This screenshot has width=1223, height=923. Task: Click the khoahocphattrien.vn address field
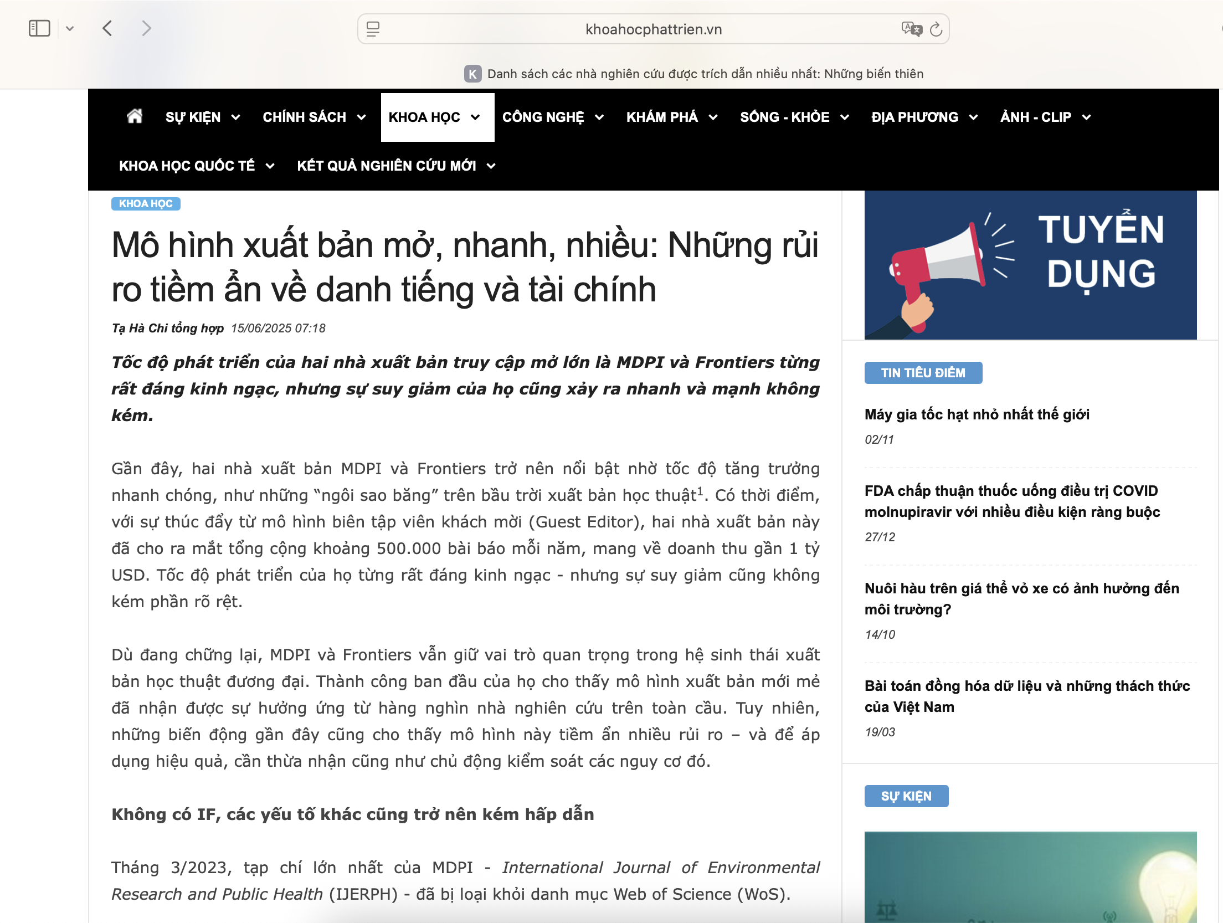(654, 29)
